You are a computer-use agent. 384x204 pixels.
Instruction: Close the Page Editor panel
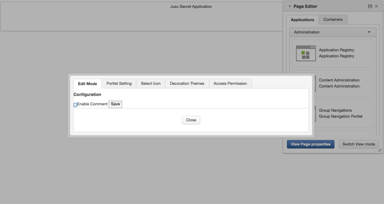(376, 6)
